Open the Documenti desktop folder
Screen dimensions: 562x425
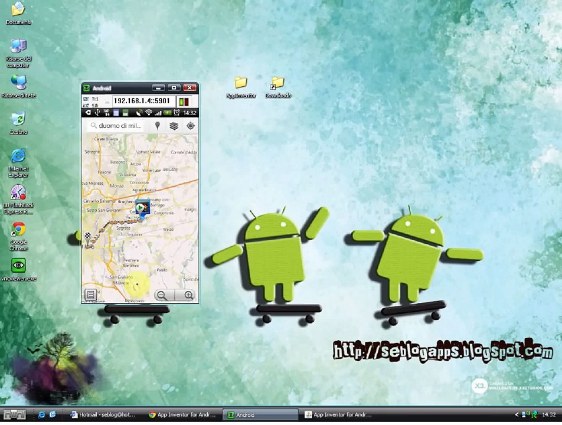(x=18, y=13)
